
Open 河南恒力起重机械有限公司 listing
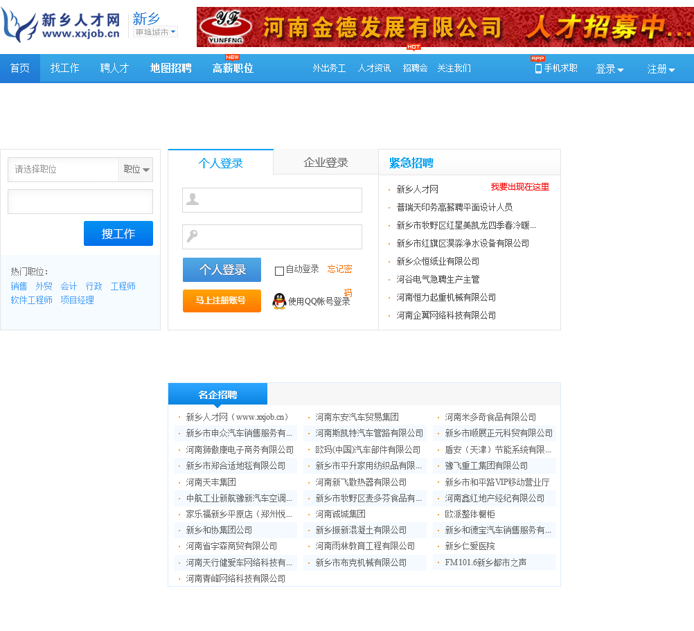click(446, 297)
